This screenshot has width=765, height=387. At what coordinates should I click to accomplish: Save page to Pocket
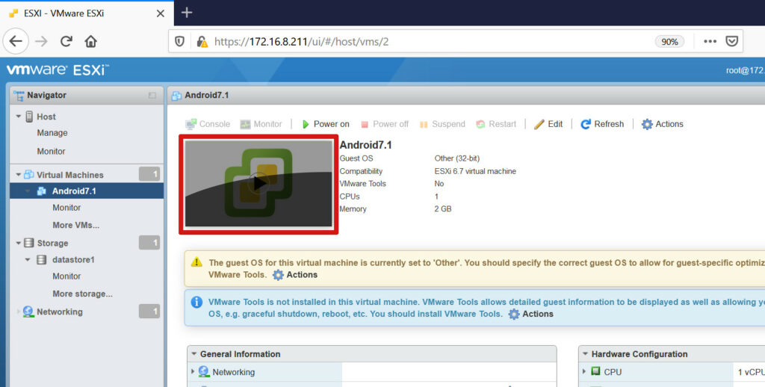pos(732,42)
